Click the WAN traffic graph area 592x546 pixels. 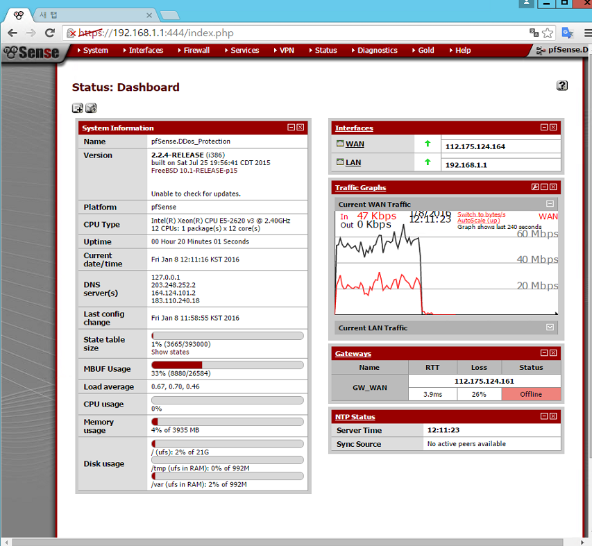click(446, 263)
